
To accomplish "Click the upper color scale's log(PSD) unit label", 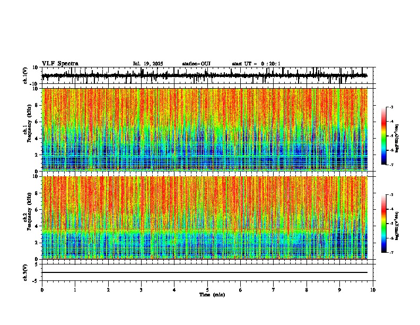I will [x=397, y=139].
